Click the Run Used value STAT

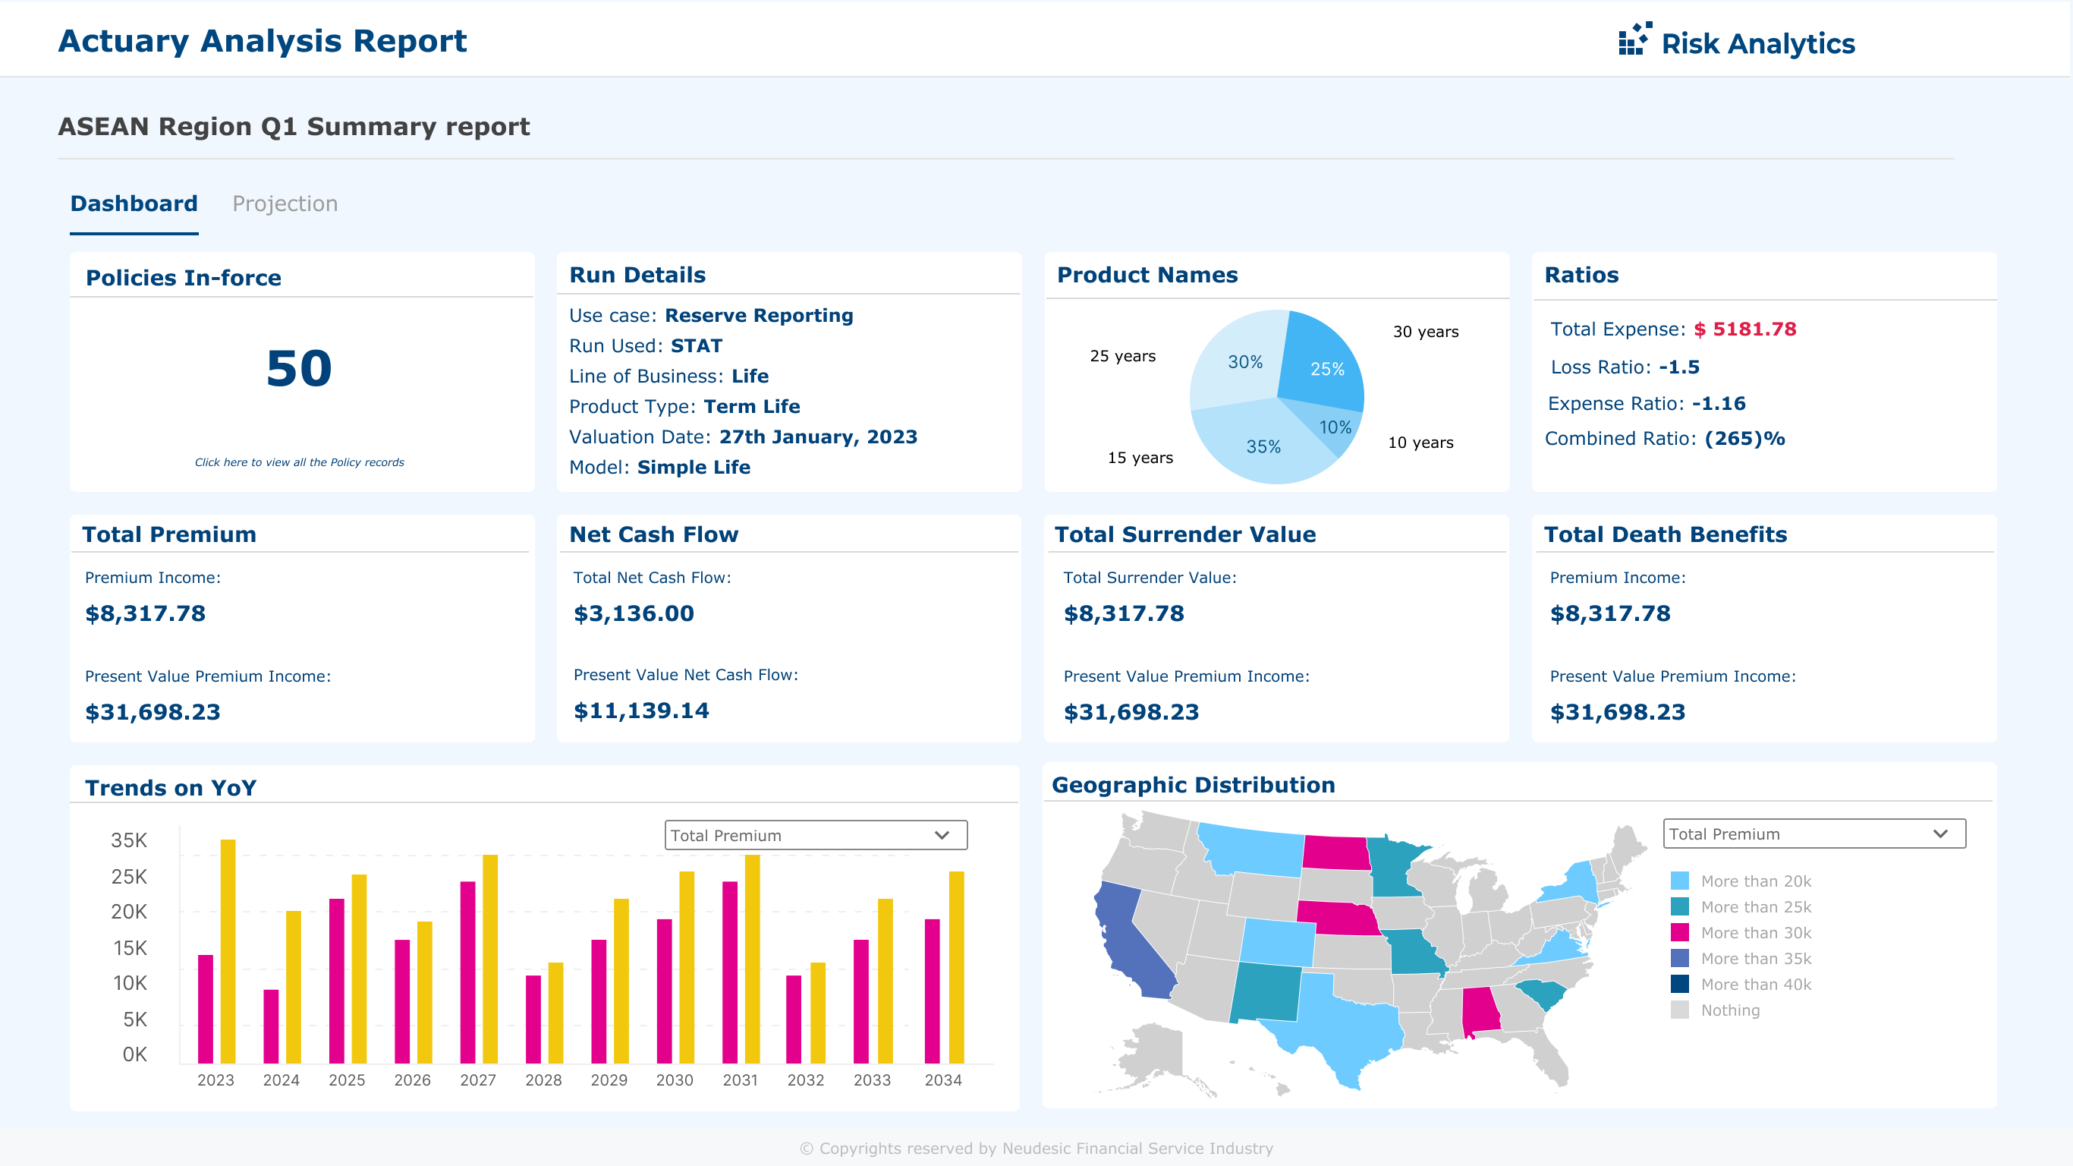(x=696, y=346)
